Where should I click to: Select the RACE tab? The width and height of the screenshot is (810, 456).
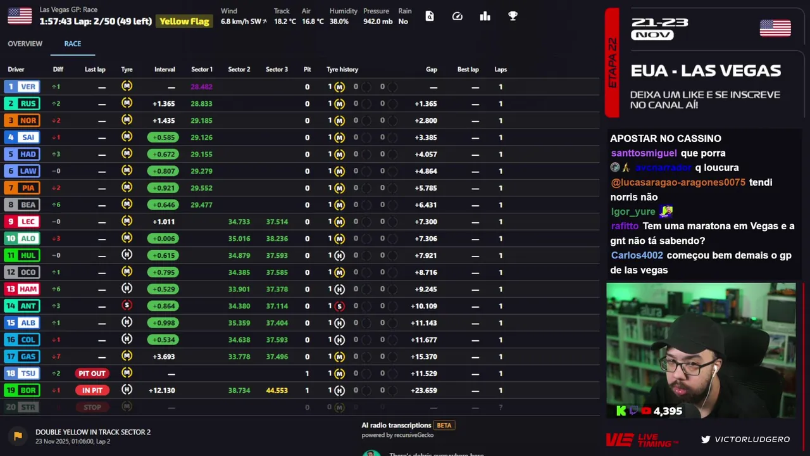[72, 44]
